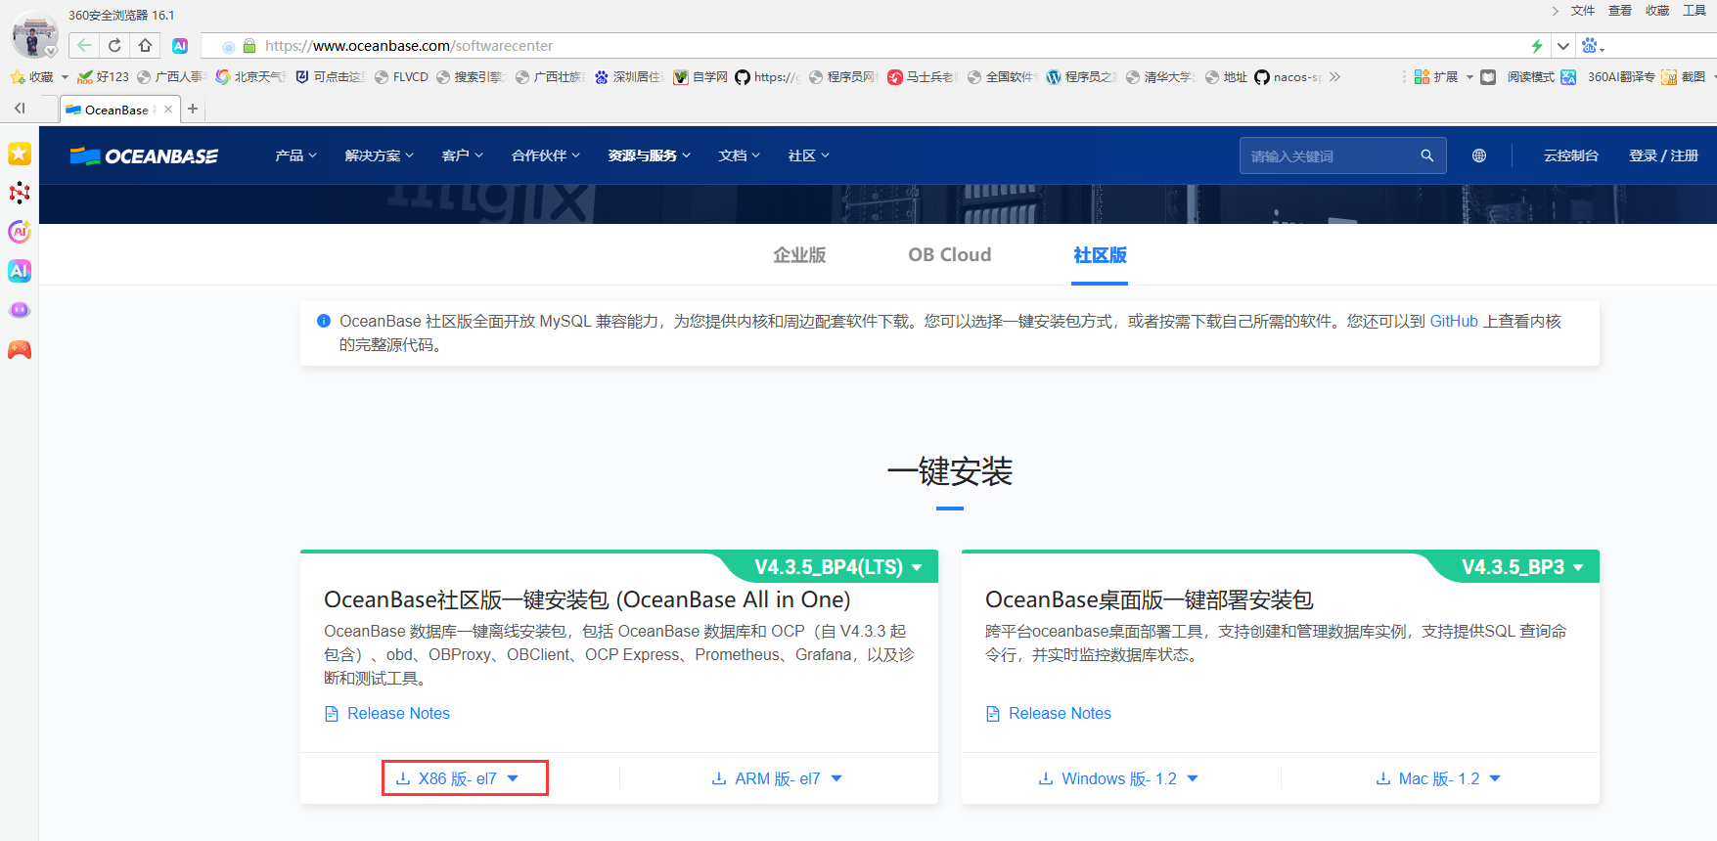Screen dimensions: 1717x841
Task: Open the 好123 bookmark
Action: (103, 76)
